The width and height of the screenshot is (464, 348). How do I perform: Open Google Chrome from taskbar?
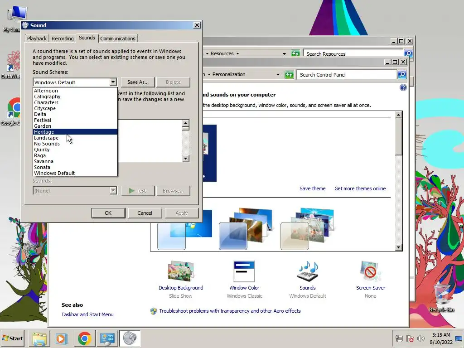click(x=84, y=338)
